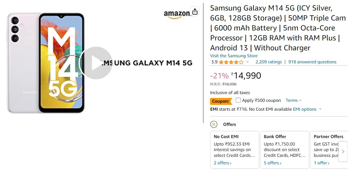Viewport: 354px width, 171px height.
Task: Visit the Samsung Store link
Action: (x=234, y=56)
